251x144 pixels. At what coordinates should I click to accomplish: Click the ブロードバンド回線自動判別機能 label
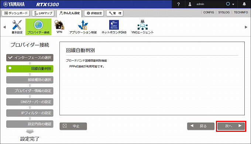[x=86, y=60]
